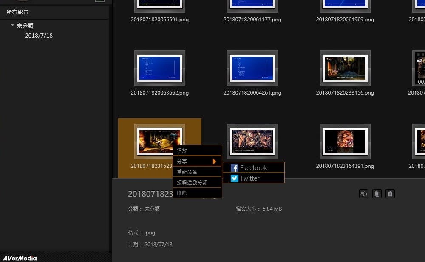Select thumbnail 2018071820063662.png
Screen dimensions: 425x262
160,68
